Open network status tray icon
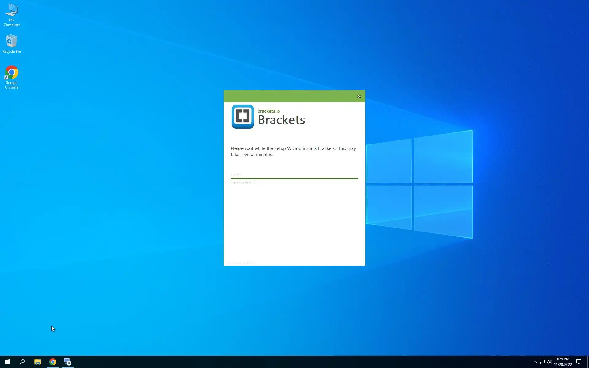The width and height of the screenshot is (589, 368). coord(542,362)
